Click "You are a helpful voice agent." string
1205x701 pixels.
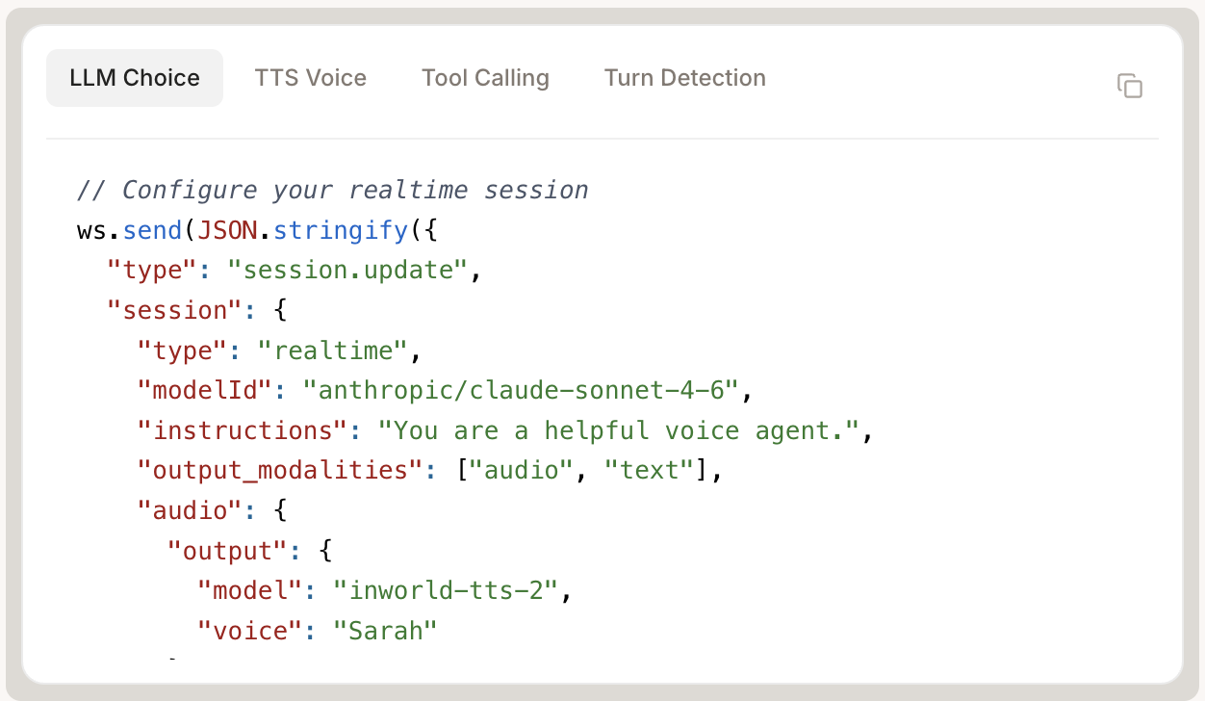click(618, 430)
